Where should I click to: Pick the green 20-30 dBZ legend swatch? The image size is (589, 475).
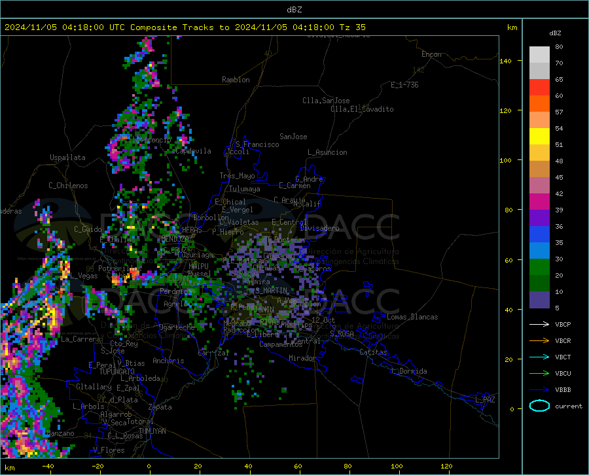(539, 267)
